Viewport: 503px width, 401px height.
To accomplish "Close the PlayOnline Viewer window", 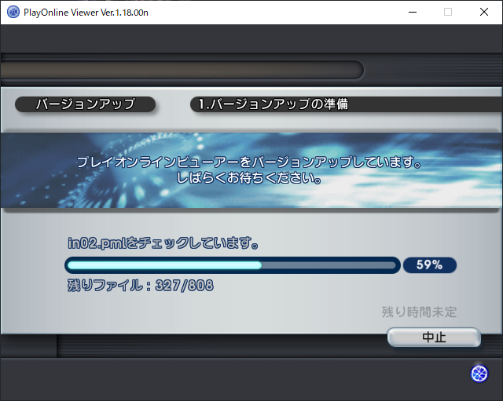I will pos(484,13).
